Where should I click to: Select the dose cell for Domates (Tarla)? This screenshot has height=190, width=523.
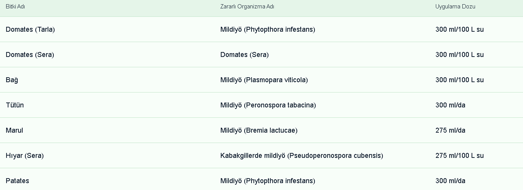click(x=459, y=29)
